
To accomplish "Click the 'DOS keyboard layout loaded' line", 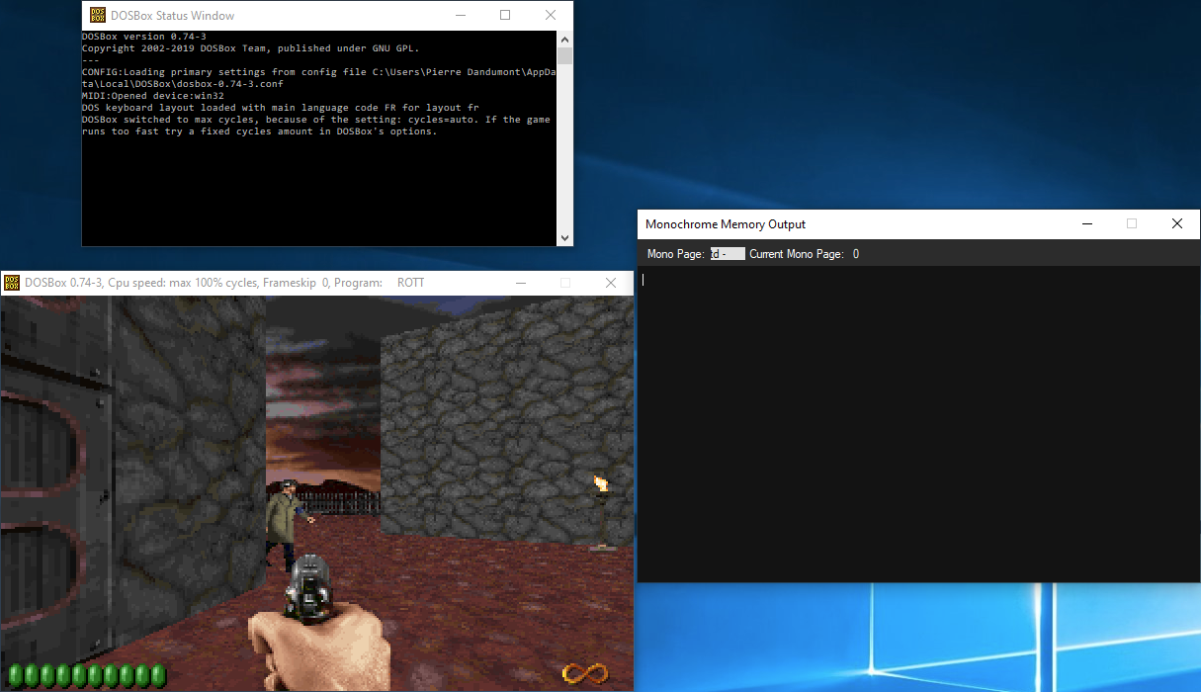I will (x=280, y=108).
